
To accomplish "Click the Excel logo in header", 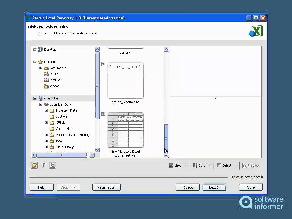I will click(256, 31).
